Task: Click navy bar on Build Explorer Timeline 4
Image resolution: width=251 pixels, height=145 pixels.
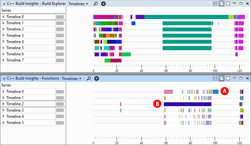Action: point(111,42)
